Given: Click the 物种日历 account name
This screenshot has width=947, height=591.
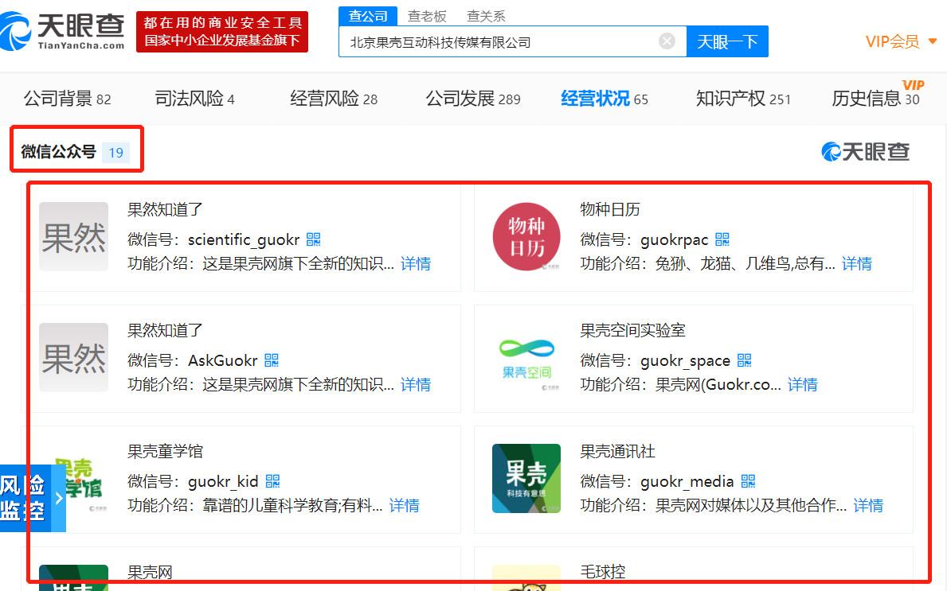Looking at the screenshot, I should point(610,209).
